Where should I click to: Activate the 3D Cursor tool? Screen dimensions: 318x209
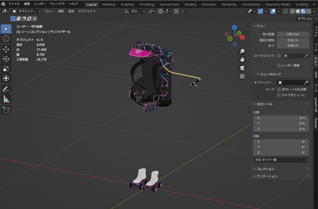pyautogui.click(x=6, y=38)
